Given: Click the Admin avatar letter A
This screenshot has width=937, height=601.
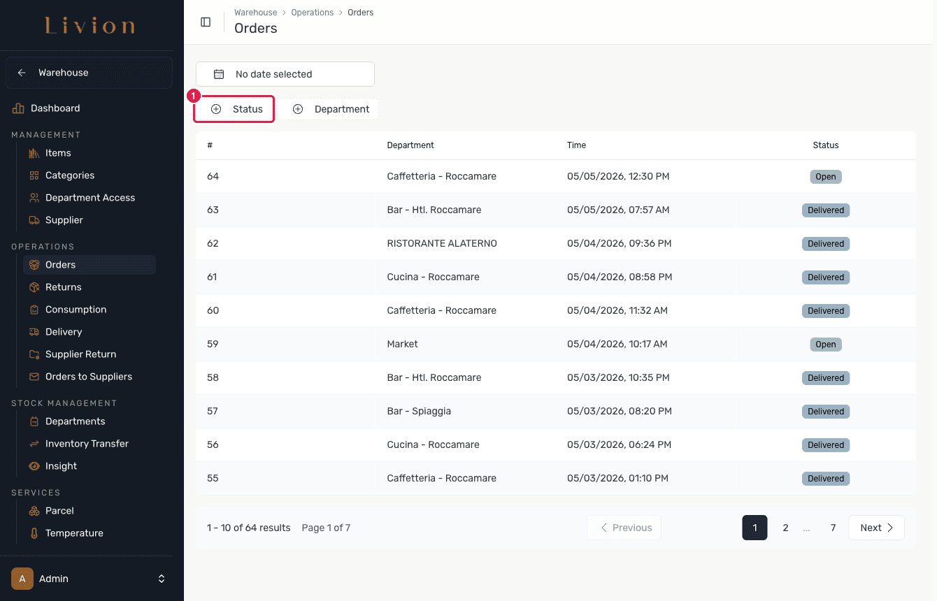Looking at the screenshot, I should (x=22, y=579).
